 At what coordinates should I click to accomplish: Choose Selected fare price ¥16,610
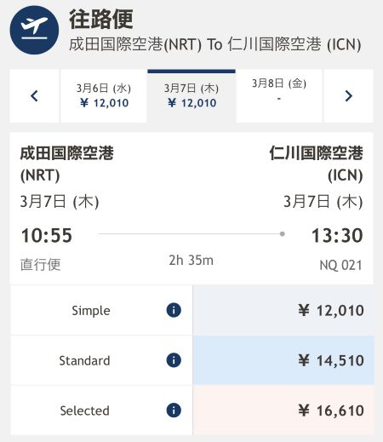click(283, 410)
